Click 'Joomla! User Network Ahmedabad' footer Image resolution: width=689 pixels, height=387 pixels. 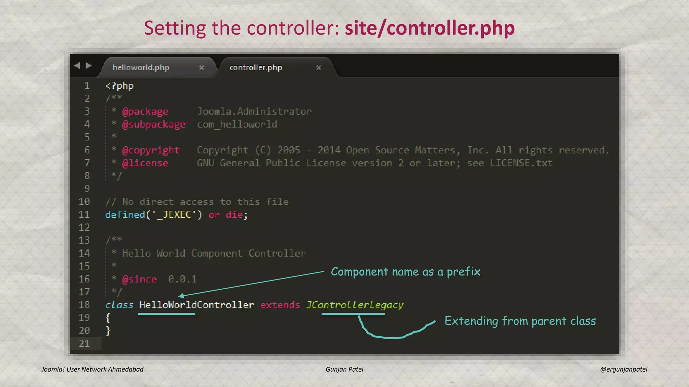pyautogui.click(x=92, y=369)
